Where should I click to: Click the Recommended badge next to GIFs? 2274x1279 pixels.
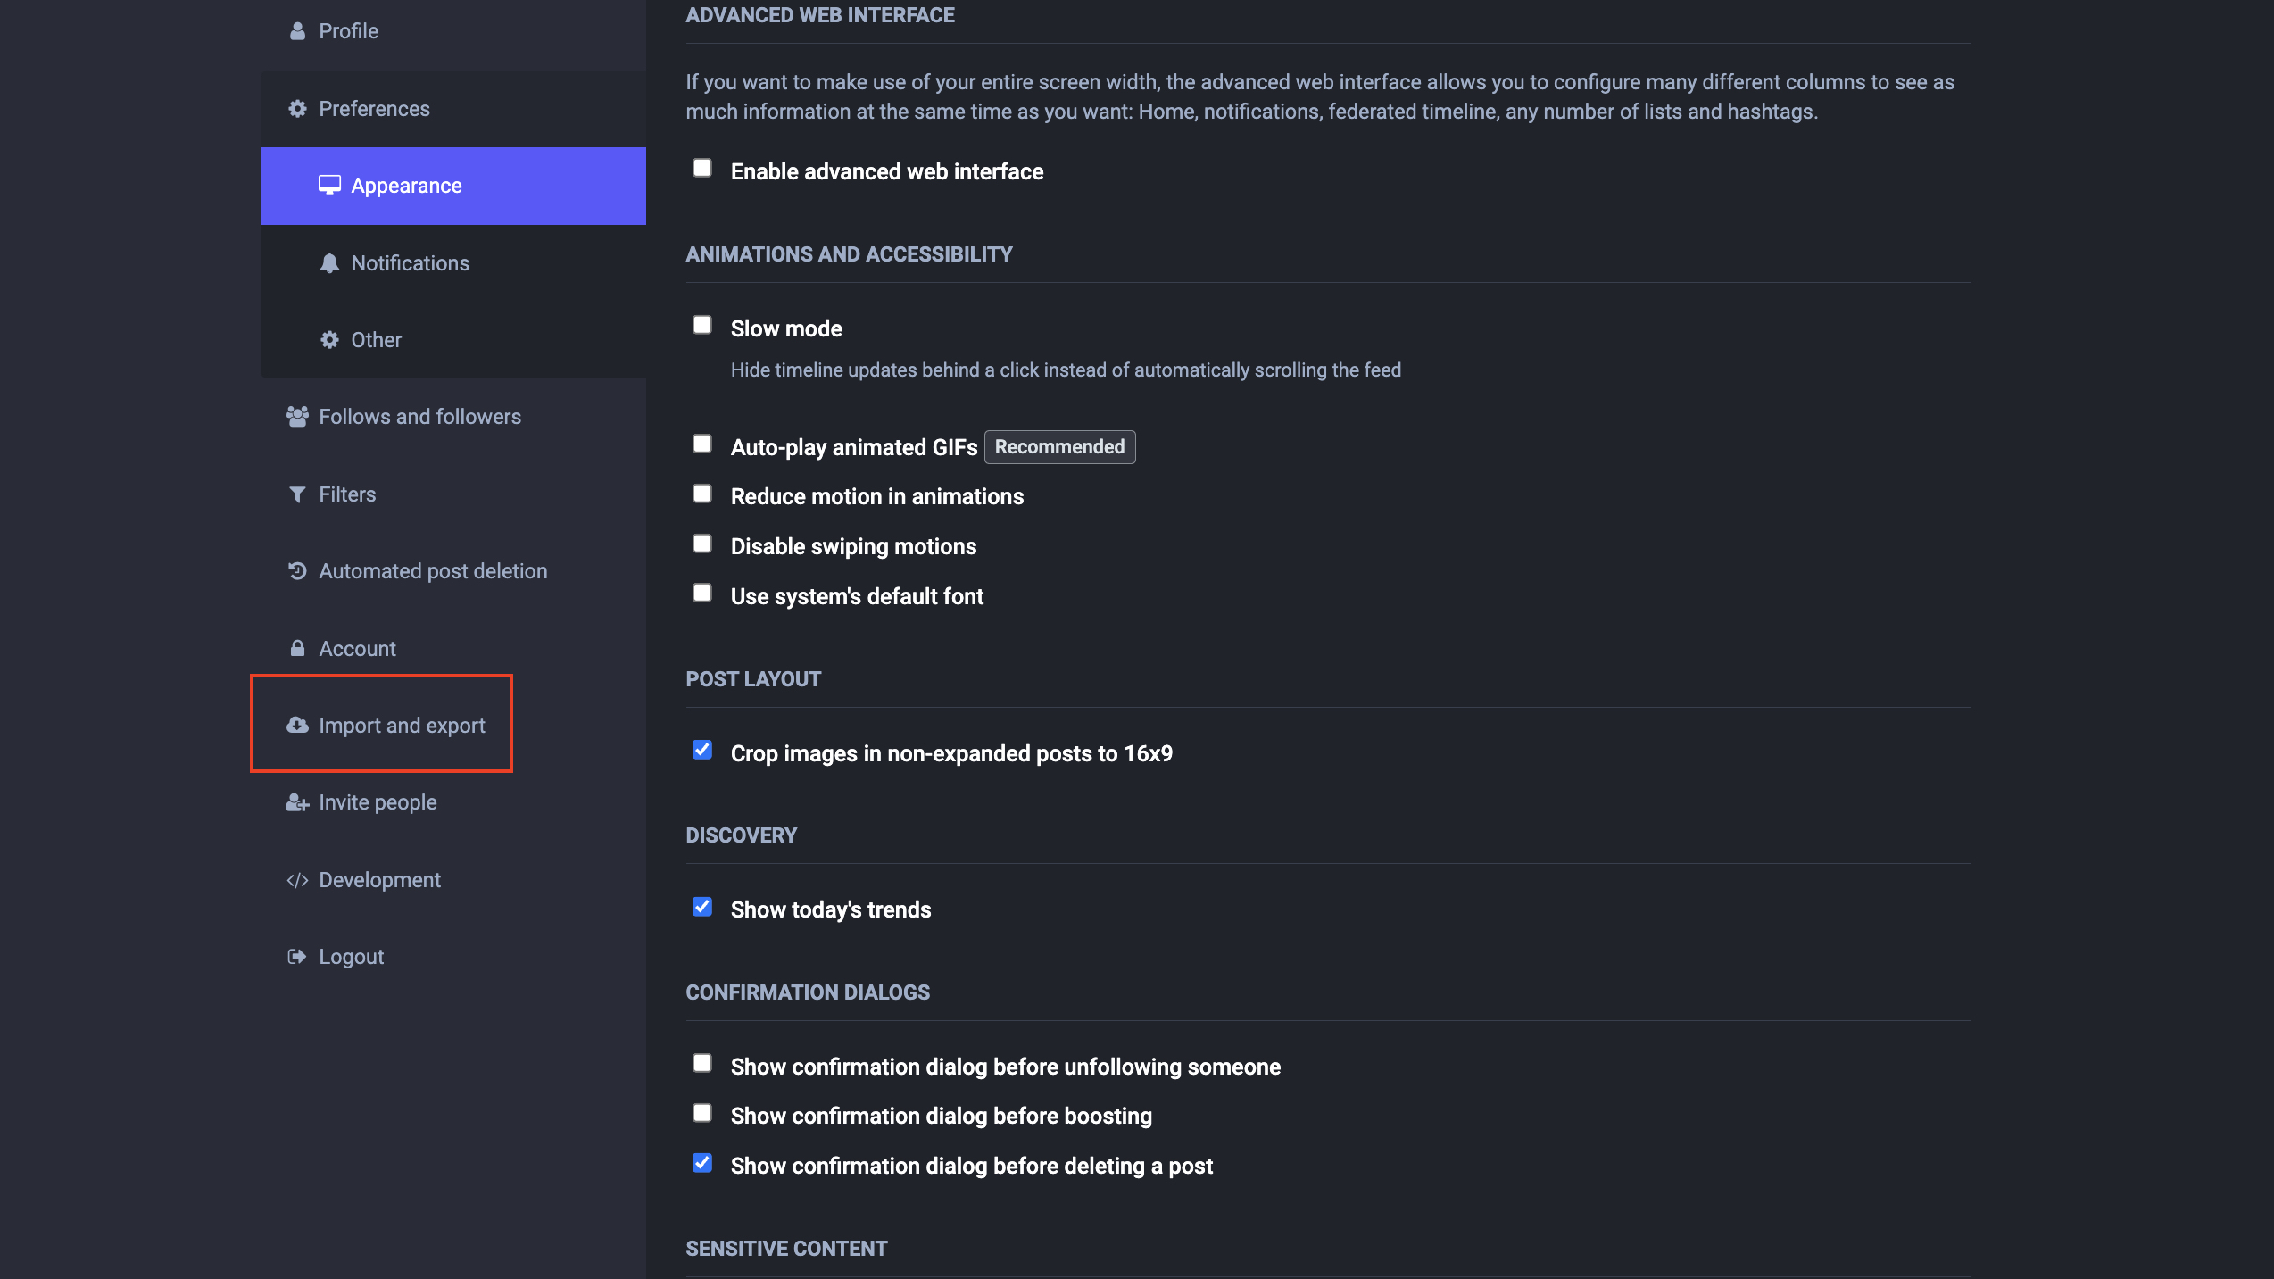point(1059,447)
